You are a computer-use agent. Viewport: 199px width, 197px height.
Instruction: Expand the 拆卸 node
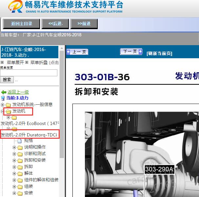coord(14,167)
